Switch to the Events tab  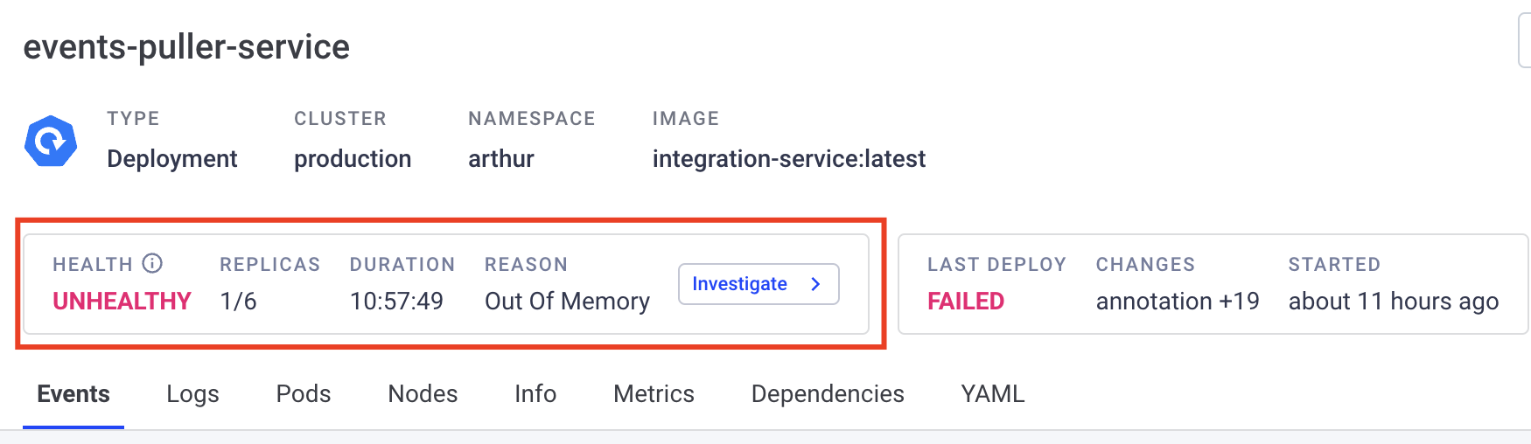pyautogui.click(x=73, y=394)
